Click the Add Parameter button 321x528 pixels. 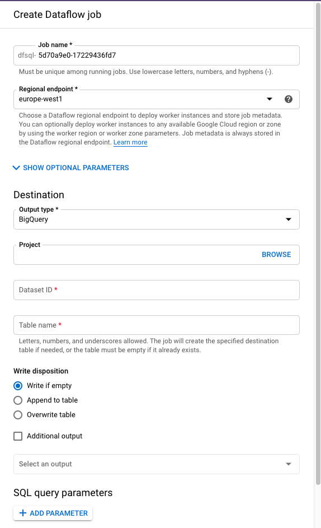pyautogui.click(x=53, y=513)
